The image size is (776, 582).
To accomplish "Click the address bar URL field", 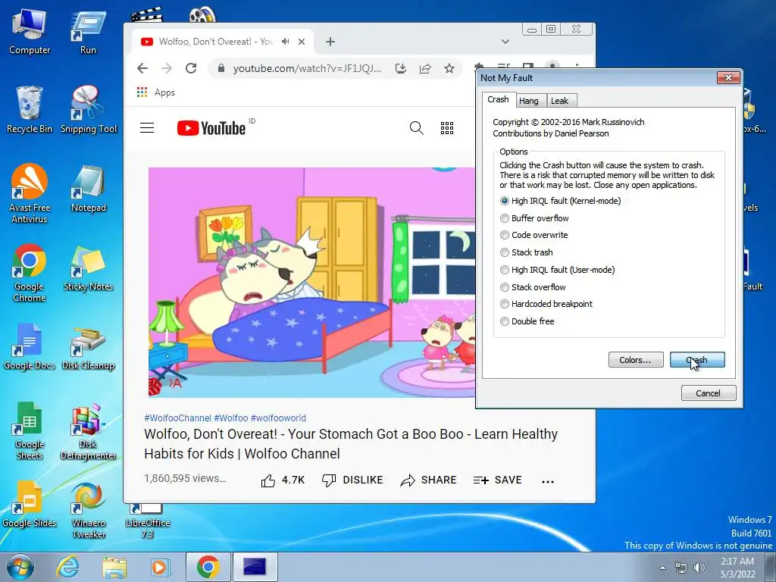I will [307, 68].
